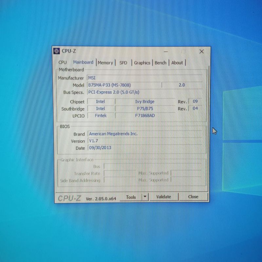Screen dimensions: 262x262
Task: Open the Memory tab
Action: (x=105, y=63)
